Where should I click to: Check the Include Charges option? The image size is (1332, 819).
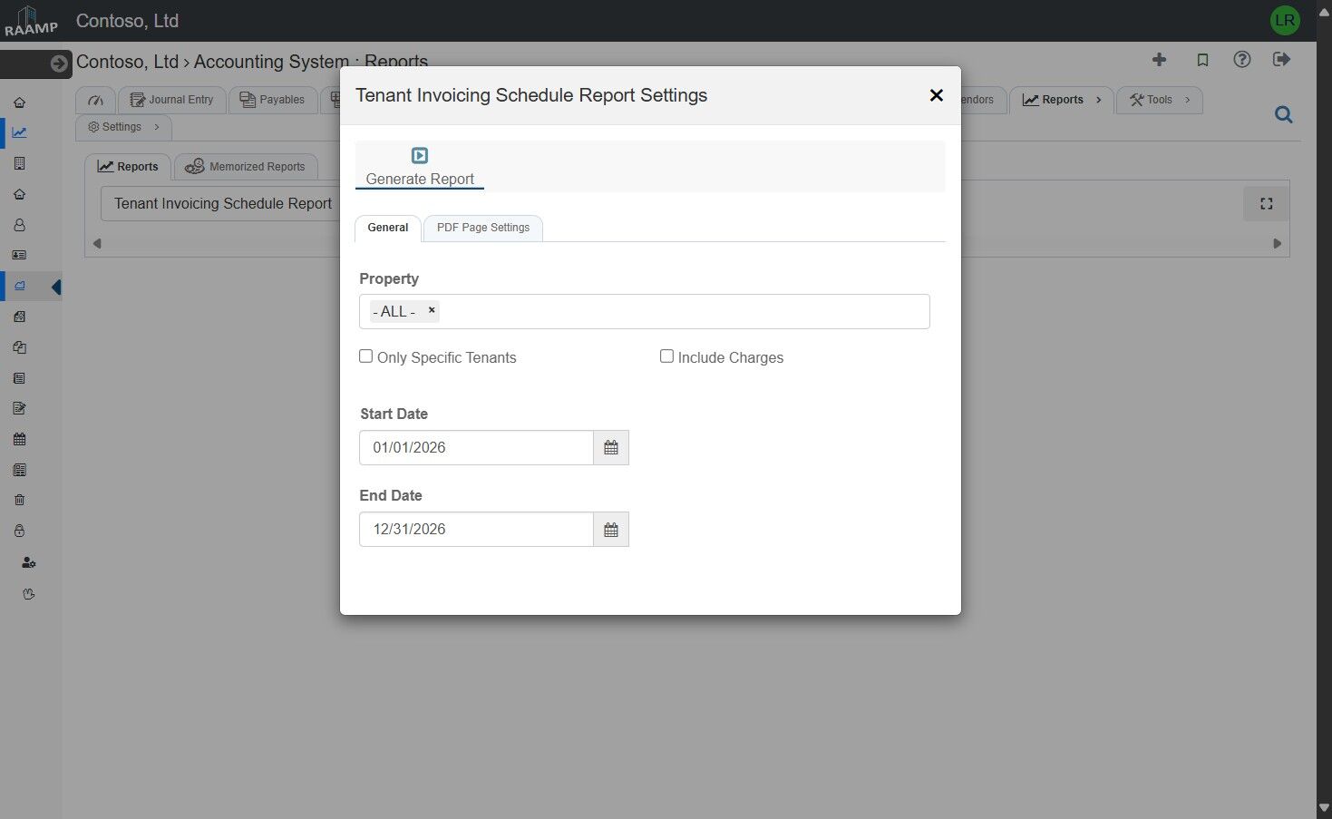667,356
